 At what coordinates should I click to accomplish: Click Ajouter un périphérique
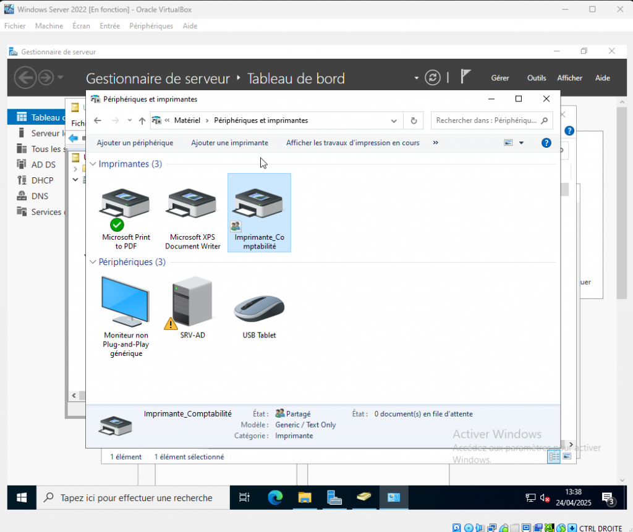135,143
